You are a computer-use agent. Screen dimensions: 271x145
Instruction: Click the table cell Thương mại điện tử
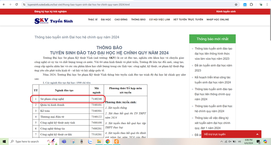point(64,117)
